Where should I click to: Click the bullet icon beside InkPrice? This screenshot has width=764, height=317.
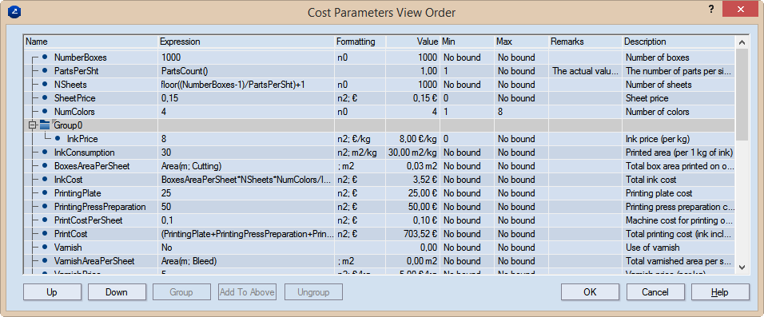[x=58, y=139]
